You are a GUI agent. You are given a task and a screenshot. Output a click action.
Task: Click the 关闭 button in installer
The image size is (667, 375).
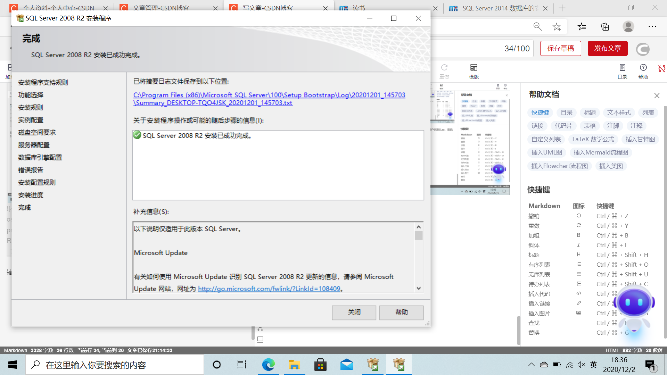coord(354,312)
